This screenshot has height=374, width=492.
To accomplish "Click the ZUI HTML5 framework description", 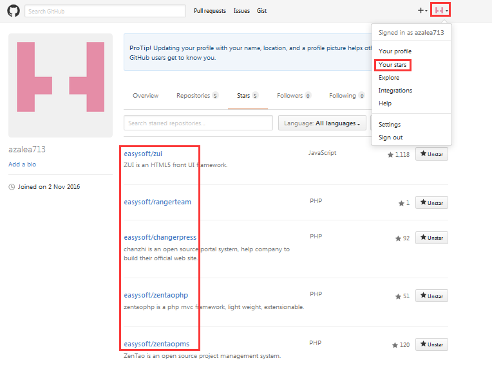I will pos(175,165).
